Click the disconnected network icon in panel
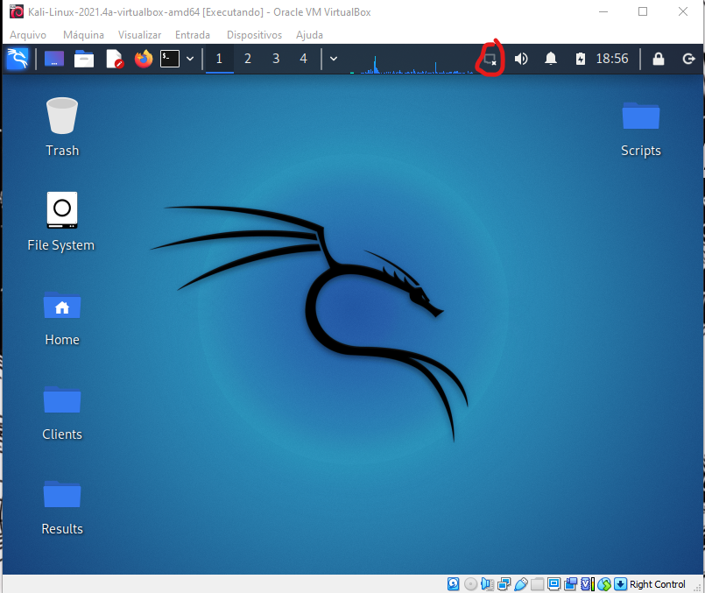This screenshot has width=705, height=593. click(x=490, y=60)
